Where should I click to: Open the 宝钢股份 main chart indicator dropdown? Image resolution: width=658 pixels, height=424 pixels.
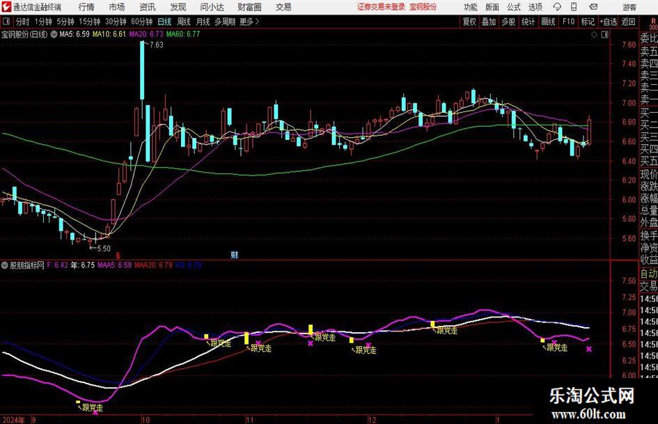click(54, 34)
